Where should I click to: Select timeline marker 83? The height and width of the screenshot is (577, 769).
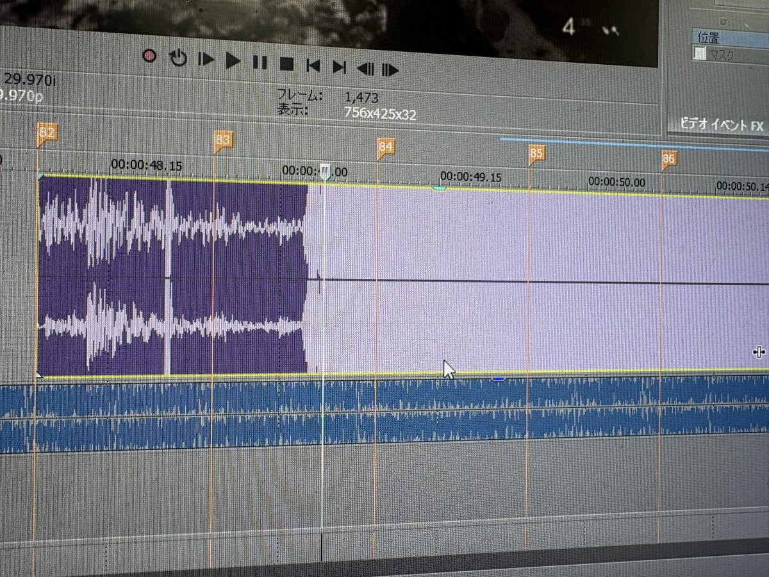(223, 140)
